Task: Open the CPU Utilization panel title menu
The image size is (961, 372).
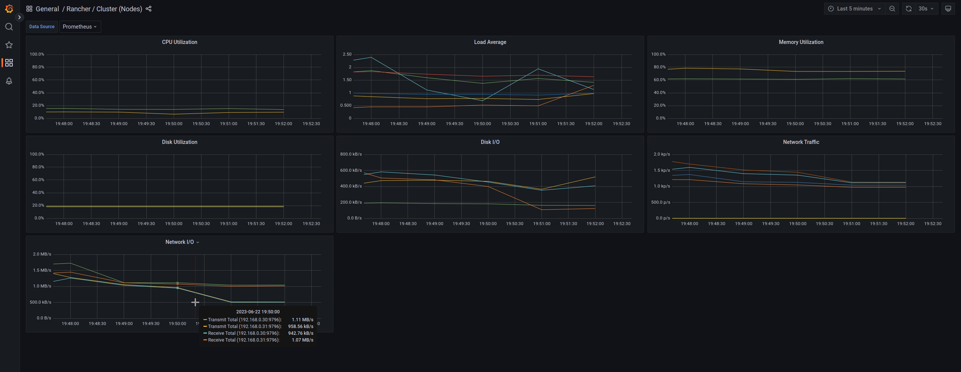Action: [179, 42]
